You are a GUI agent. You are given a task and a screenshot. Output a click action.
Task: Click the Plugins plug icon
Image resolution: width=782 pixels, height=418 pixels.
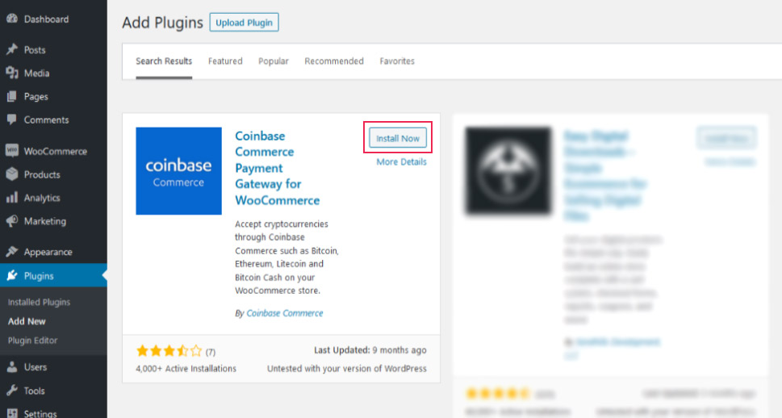click(x=12, y=275)
